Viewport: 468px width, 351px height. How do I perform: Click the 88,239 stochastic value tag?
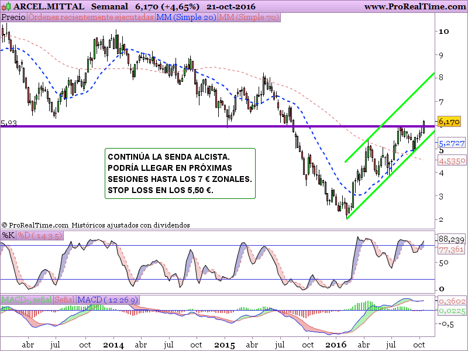[x=452, y=239]
